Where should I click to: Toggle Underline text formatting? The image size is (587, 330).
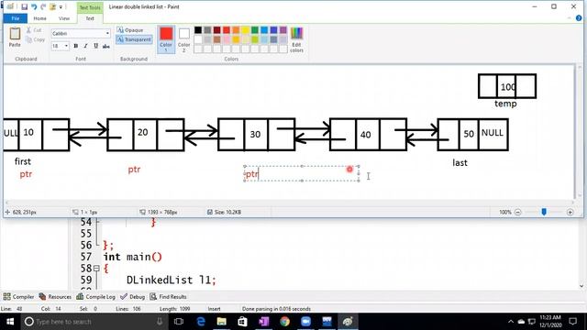95,46
